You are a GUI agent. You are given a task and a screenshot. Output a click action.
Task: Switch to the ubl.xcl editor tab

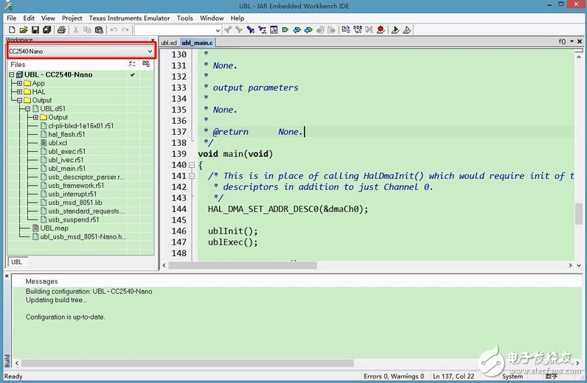tap(169, 43)
